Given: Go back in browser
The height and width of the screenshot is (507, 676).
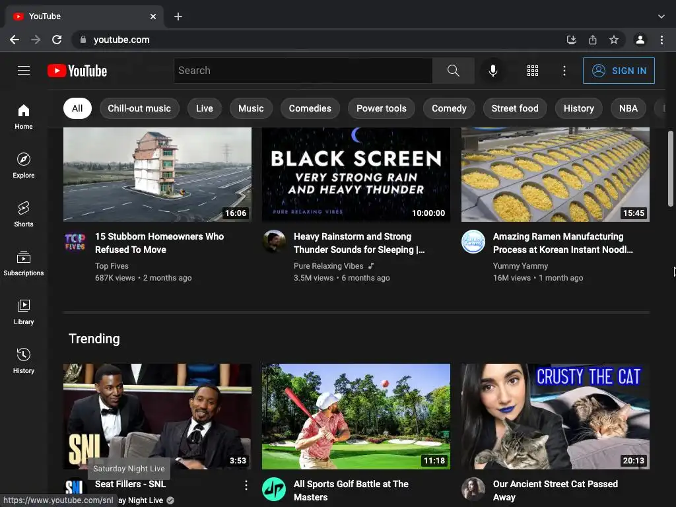Looking at the screenshot, I should click(15, 40).
